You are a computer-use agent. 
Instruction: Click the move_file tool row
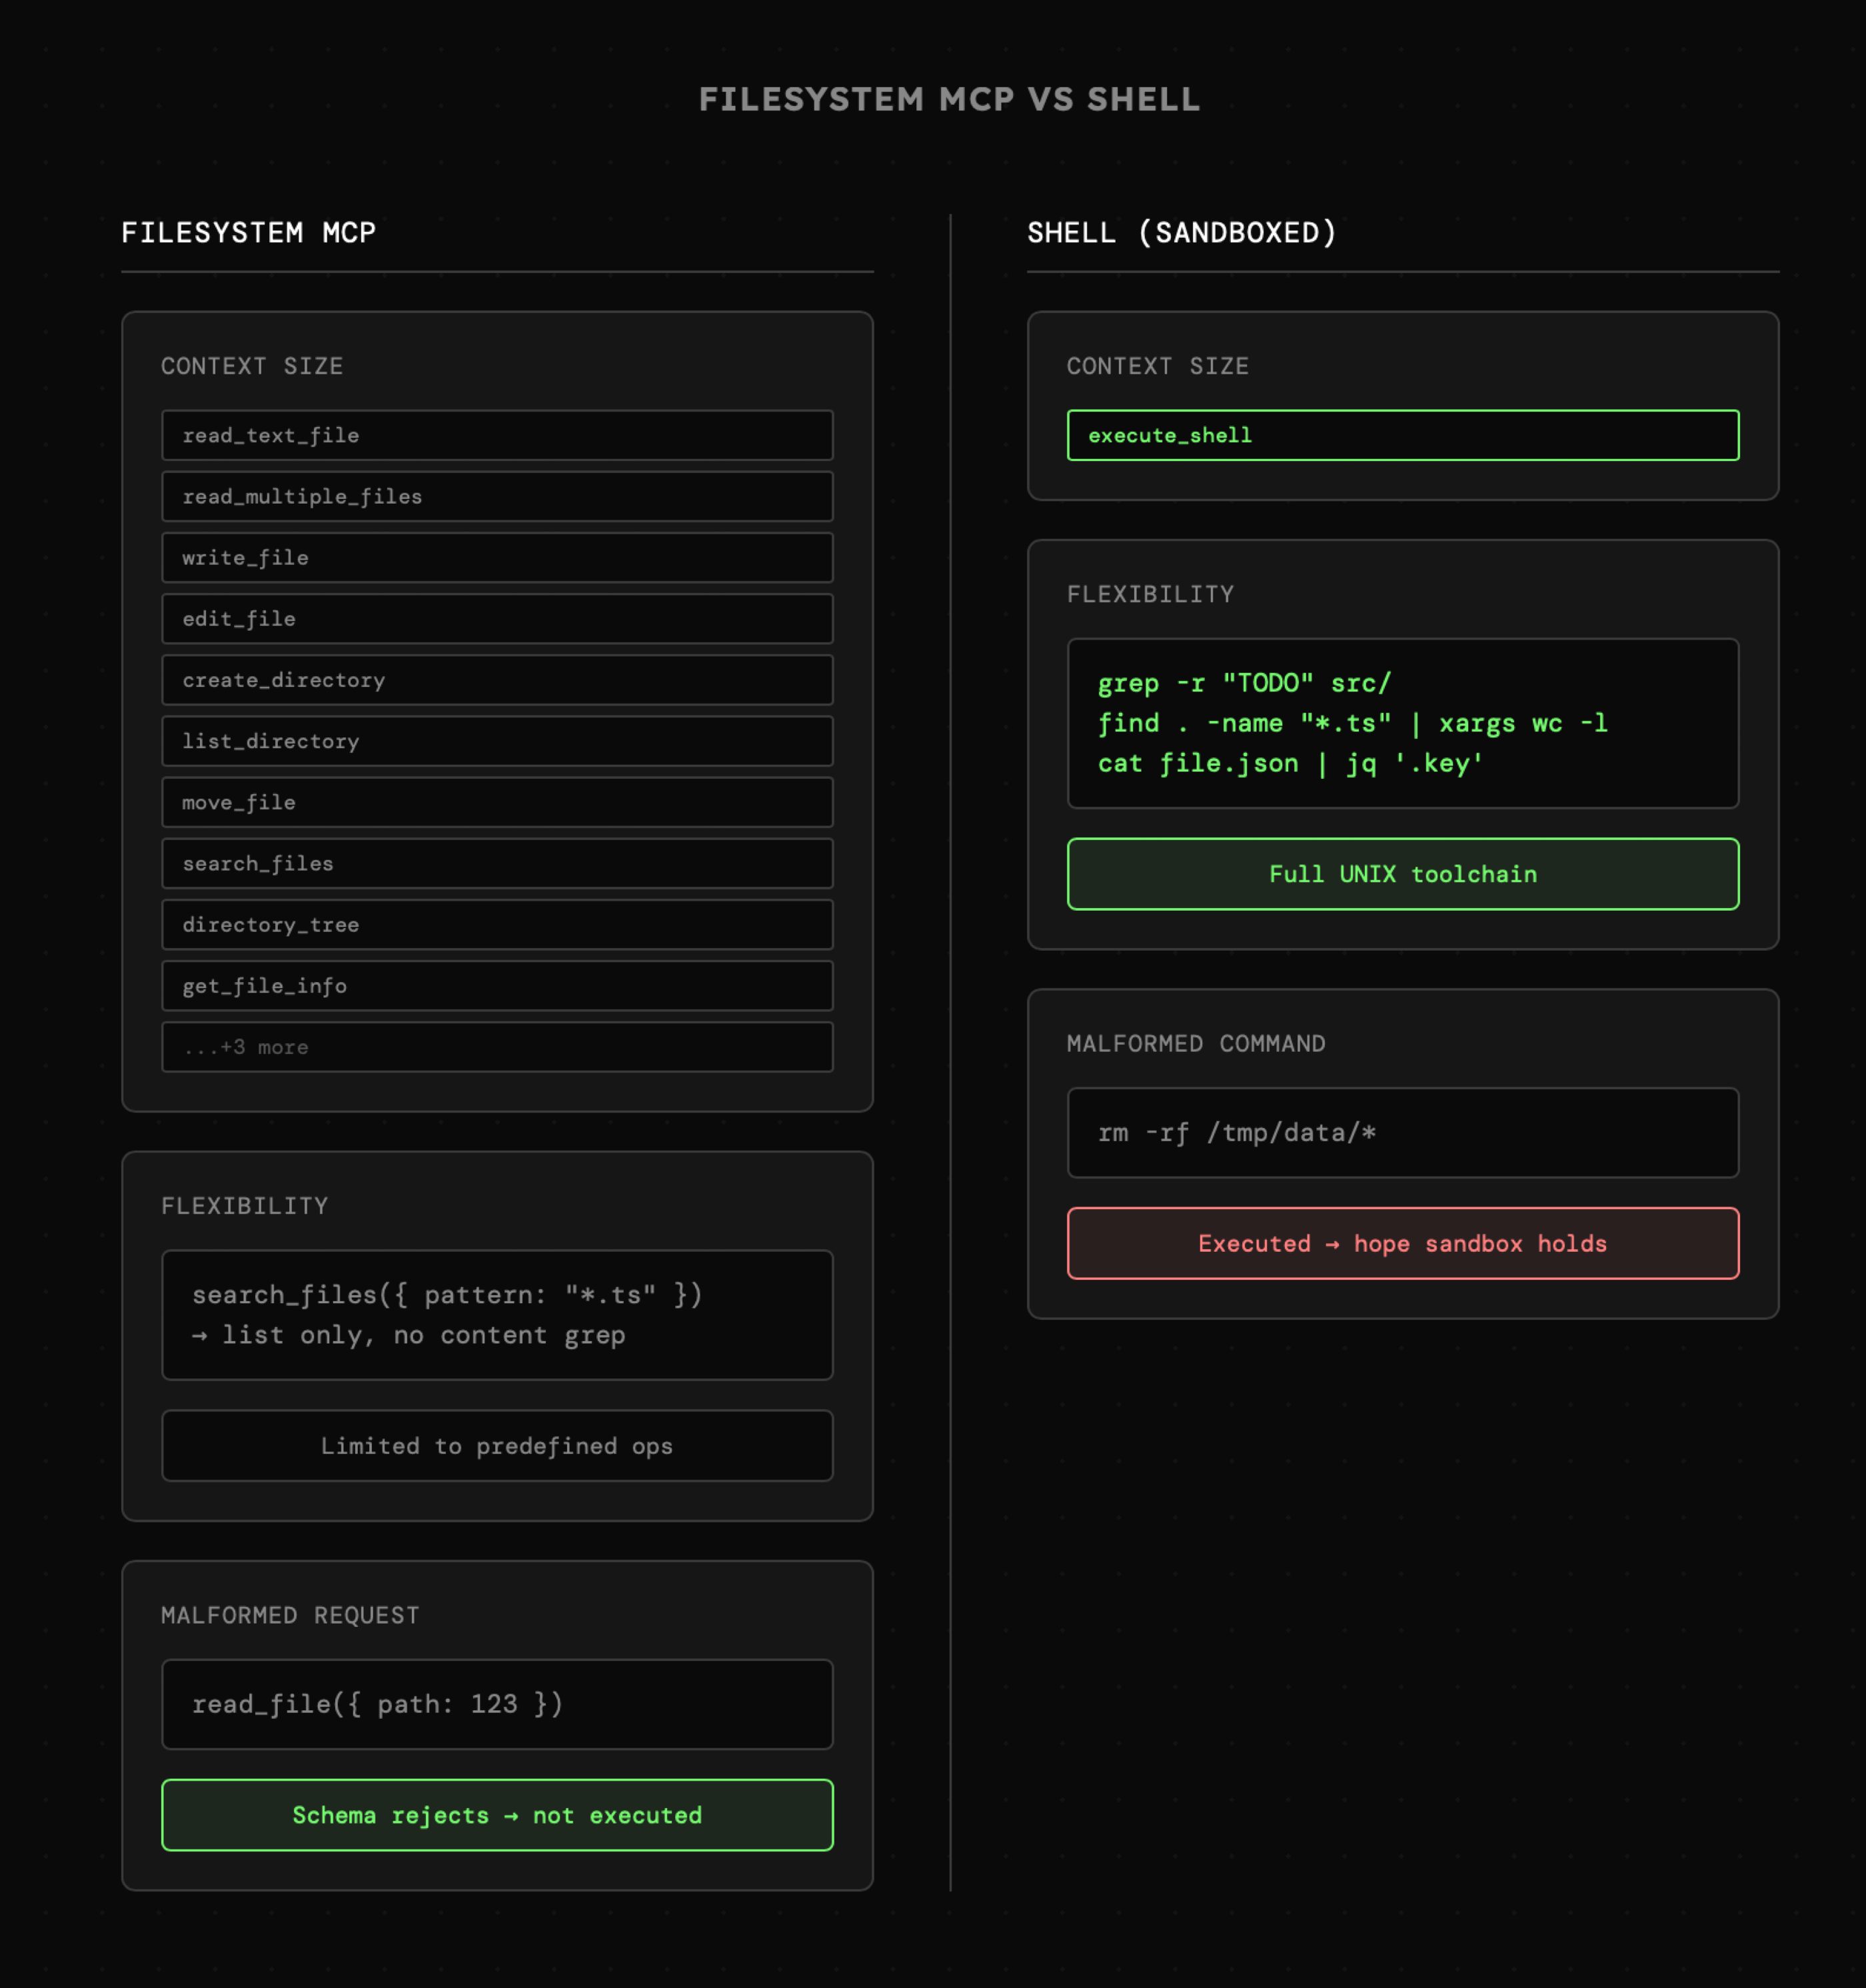click(497, 802)
